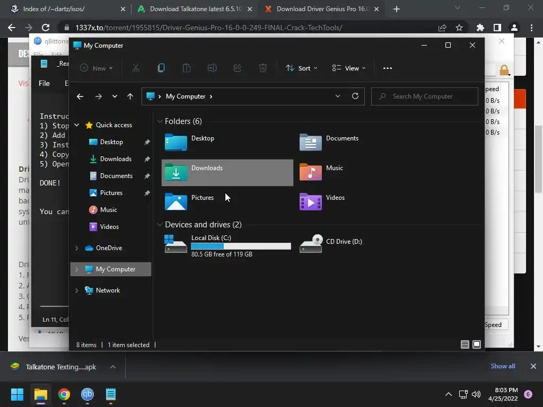The width and height of the screenshot is (543, 407).
Task: Open the Sort dropdown
Action: 301,68
